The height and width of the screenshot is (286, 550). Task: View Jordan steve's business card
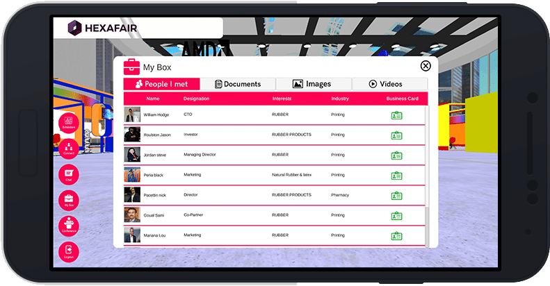coord(397,155)
